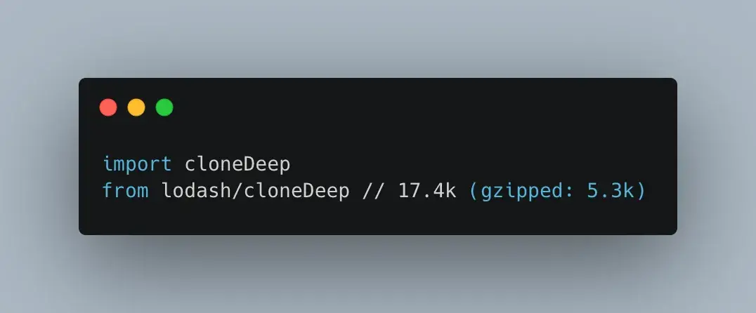Image resolution: width=756 pixels, height=313 pixels.
Task: Click the "import" keyword
Action: [x=138, y=165]
